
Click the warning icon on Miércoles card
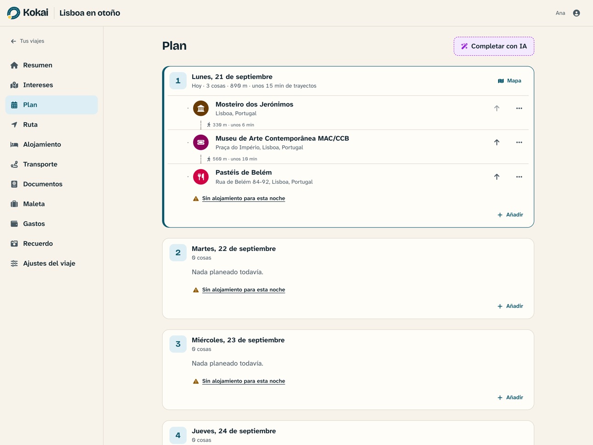pyautogui.click(x=196, y=381)
